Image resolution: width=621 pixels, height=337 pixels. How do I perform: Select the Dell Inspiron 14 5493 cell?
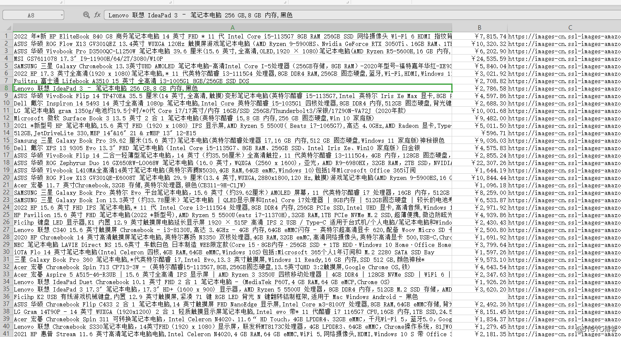(x=232, y=103)
